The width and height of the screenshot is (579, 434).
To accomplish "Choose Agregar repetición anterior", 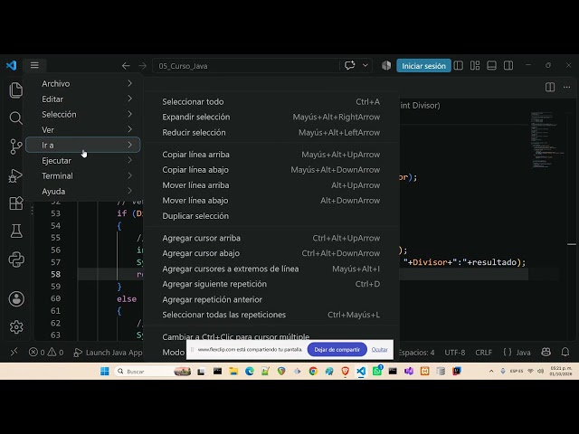I will (x=271, y=299).
